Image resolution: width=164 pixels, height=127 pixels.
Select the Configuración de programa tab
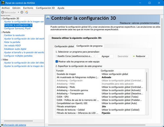coord(90,46)
